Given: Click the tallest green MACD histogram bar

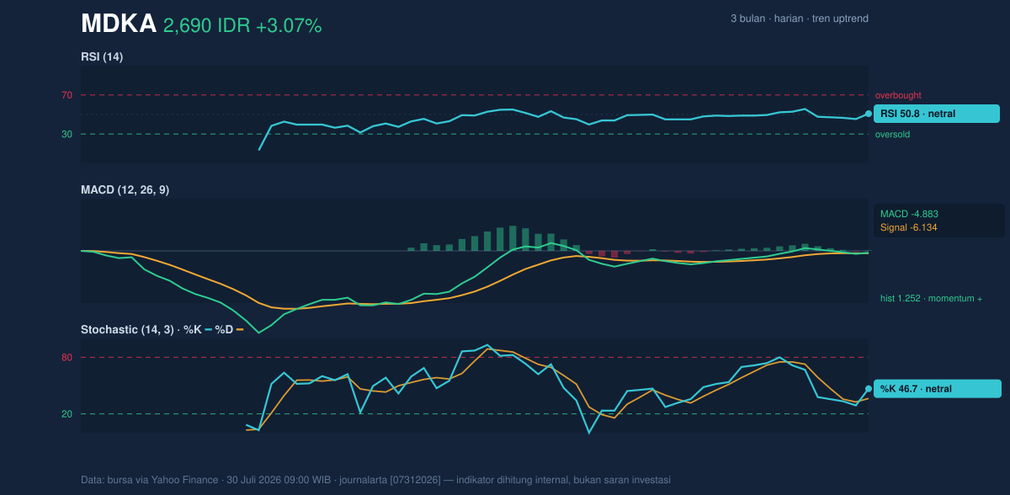Looking at the screenshot, I should pyautogui.click(x=513, y=238).
